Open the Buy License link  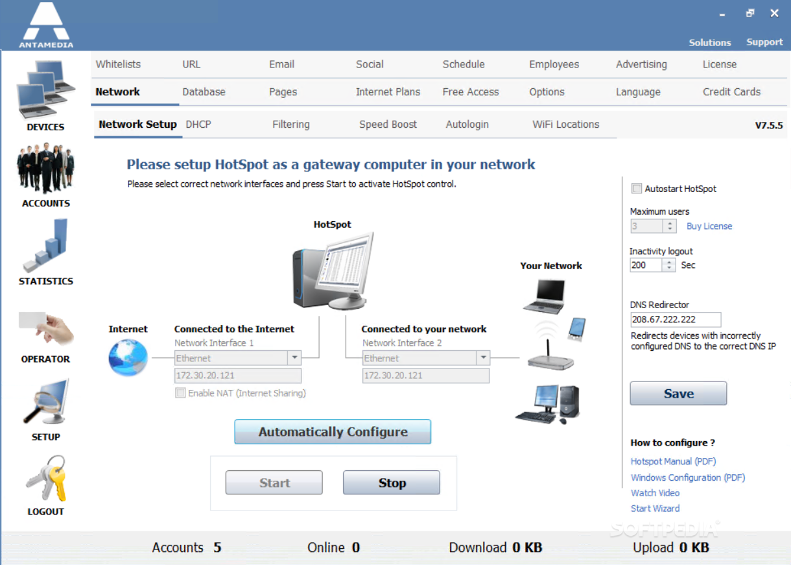pos(709,226)
